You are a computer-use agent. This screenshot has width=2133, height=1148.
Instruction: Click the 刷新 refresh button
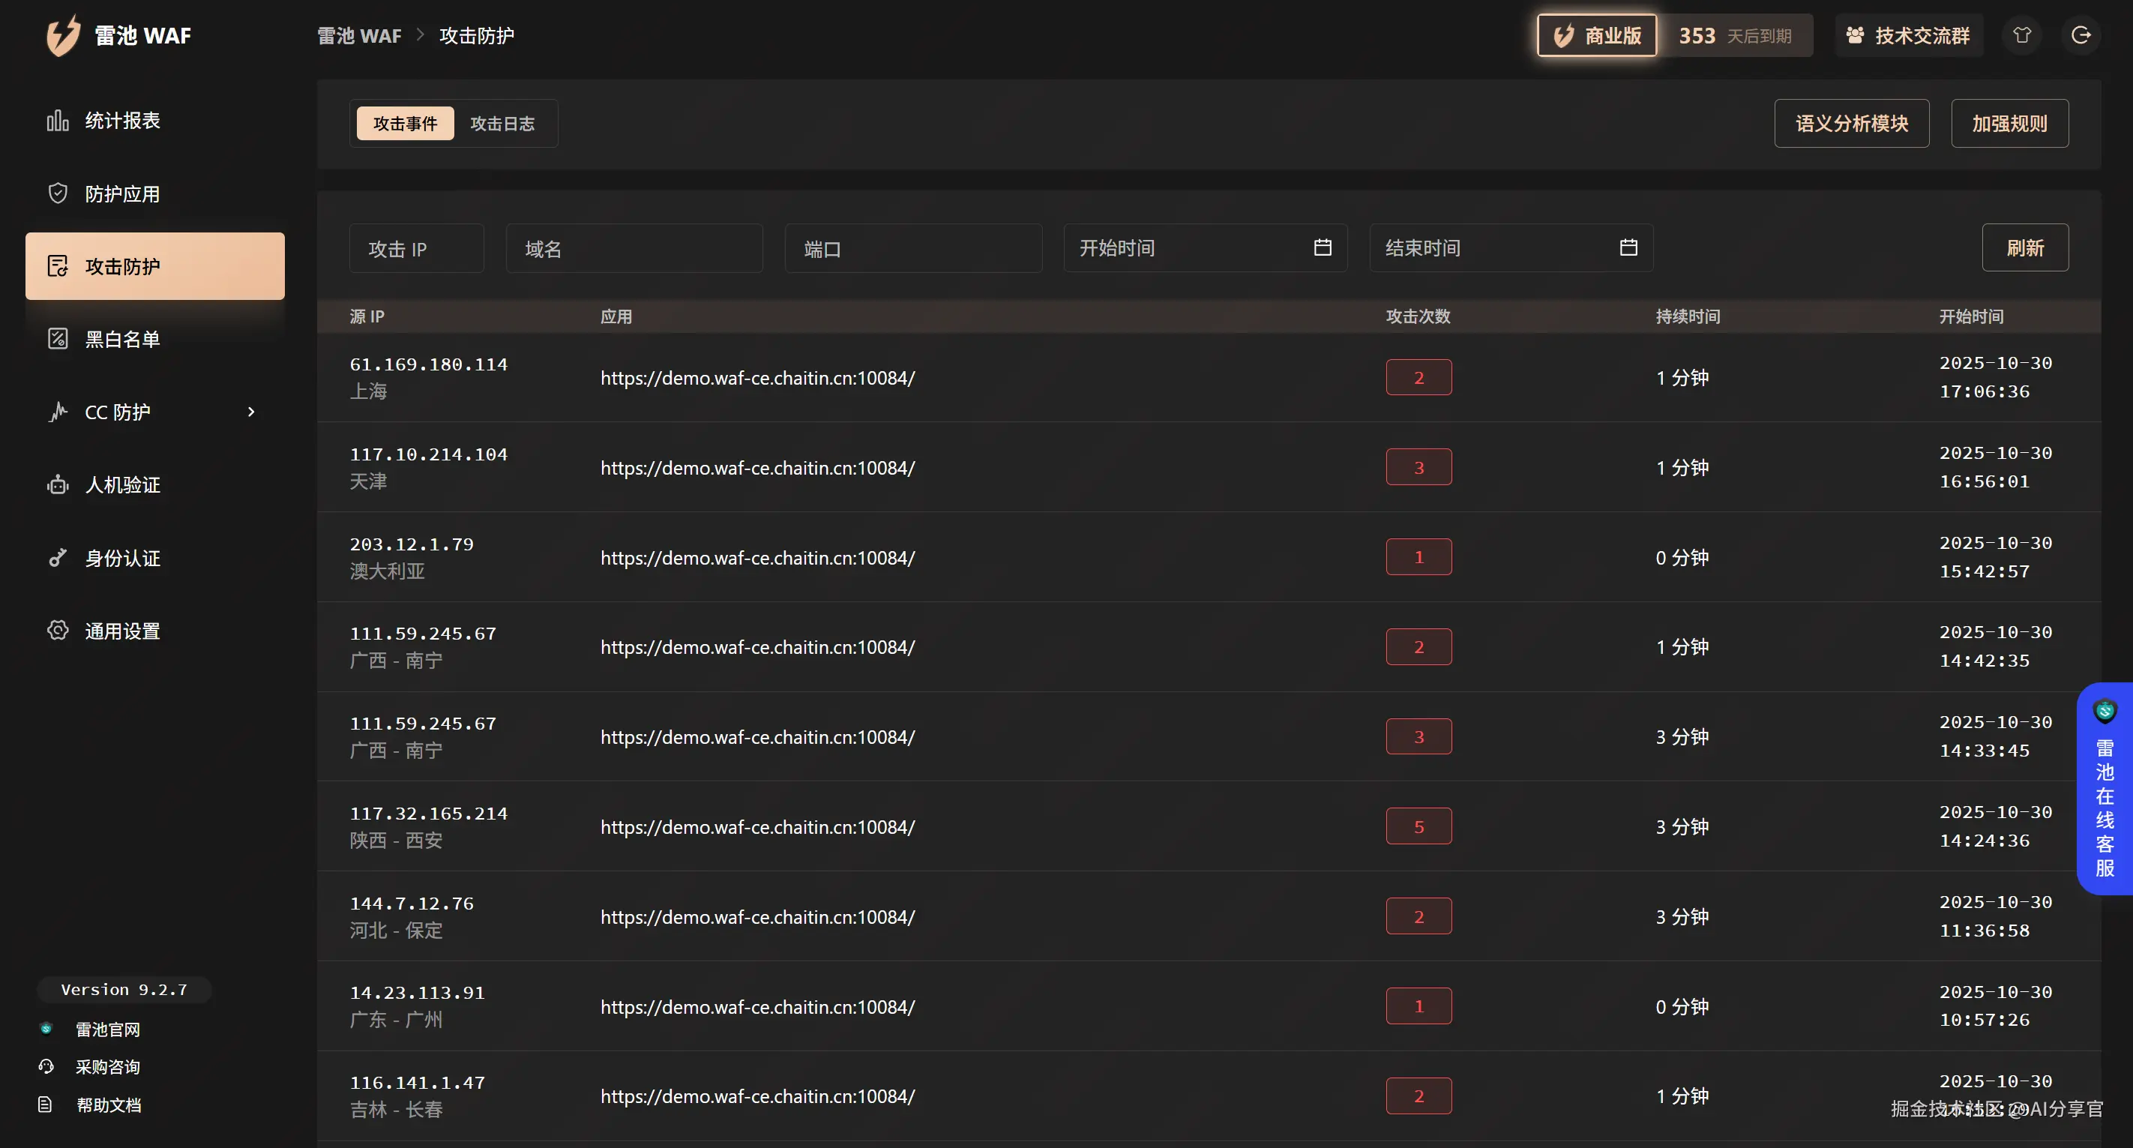pyautogui.click(x=2024, y=247)
